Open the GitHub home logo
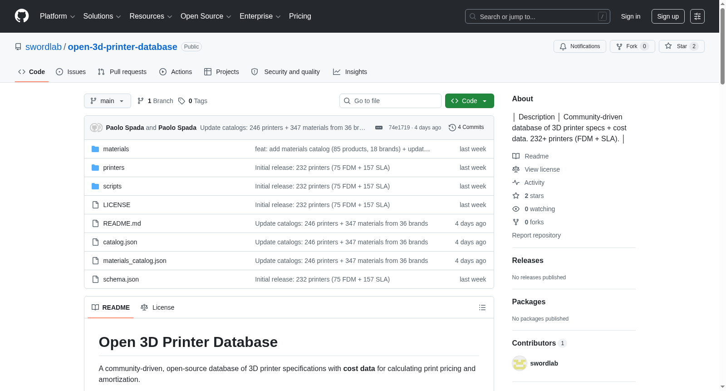This screenshot has height=391, width=726. pyautogui.click(x=22, y=16)
